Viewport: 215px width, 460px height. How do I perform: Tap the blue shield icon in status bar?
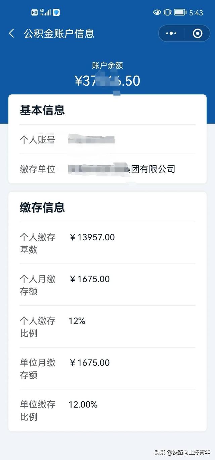pos(56,12)
